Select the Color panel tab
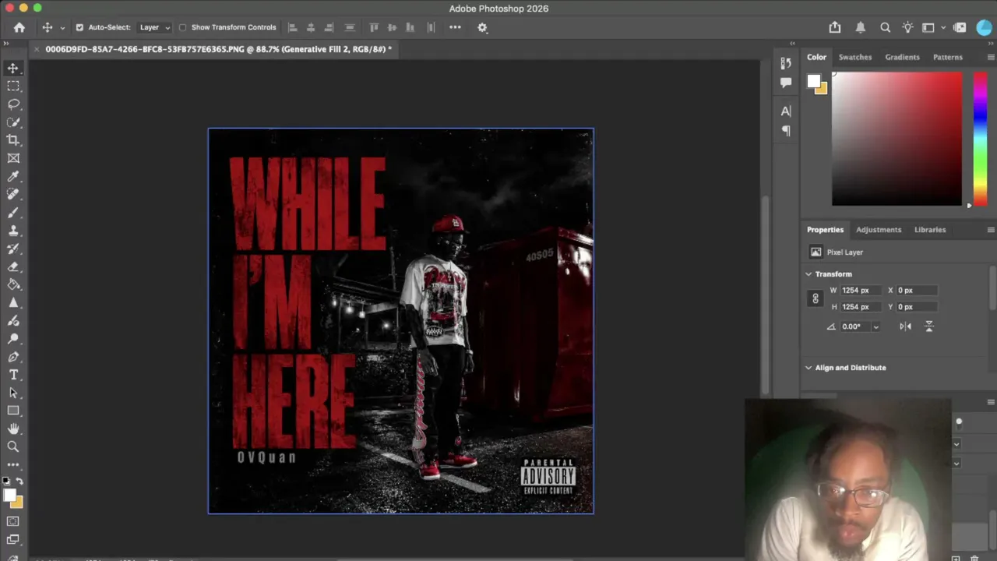Screen dimensions: 997x561 (x=816, y=57)
